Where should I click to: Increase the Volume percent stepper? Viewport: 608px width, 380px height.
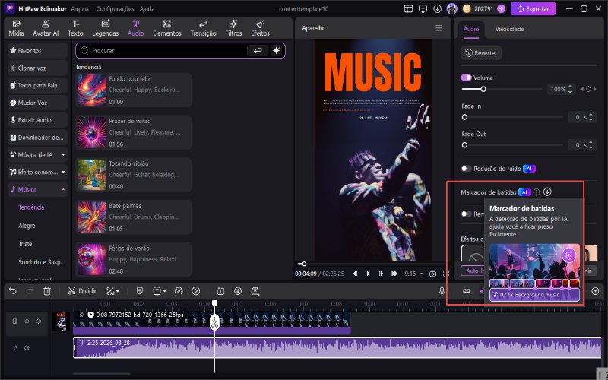tap(570, 87)
